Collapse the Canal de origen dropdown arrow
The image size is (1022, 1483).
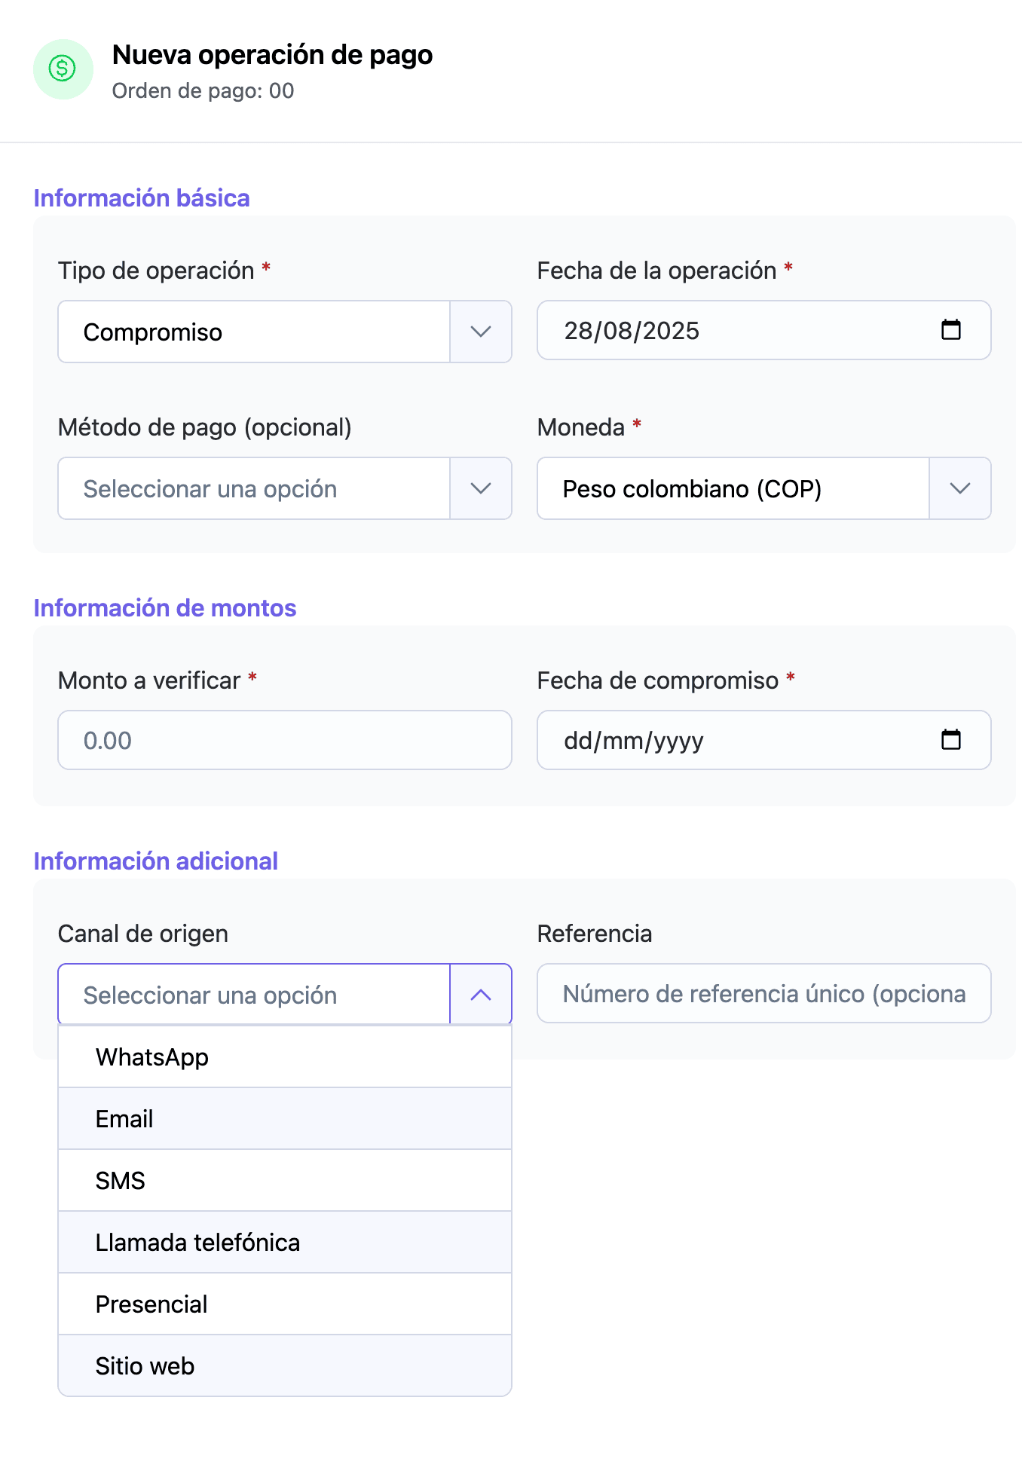480,995
